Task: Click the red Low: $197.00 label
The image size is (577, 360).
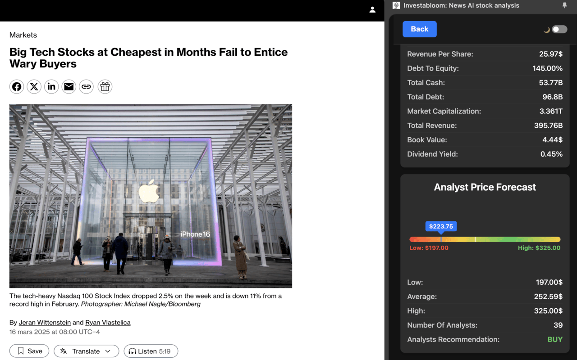Action: (x=429, y=248)
